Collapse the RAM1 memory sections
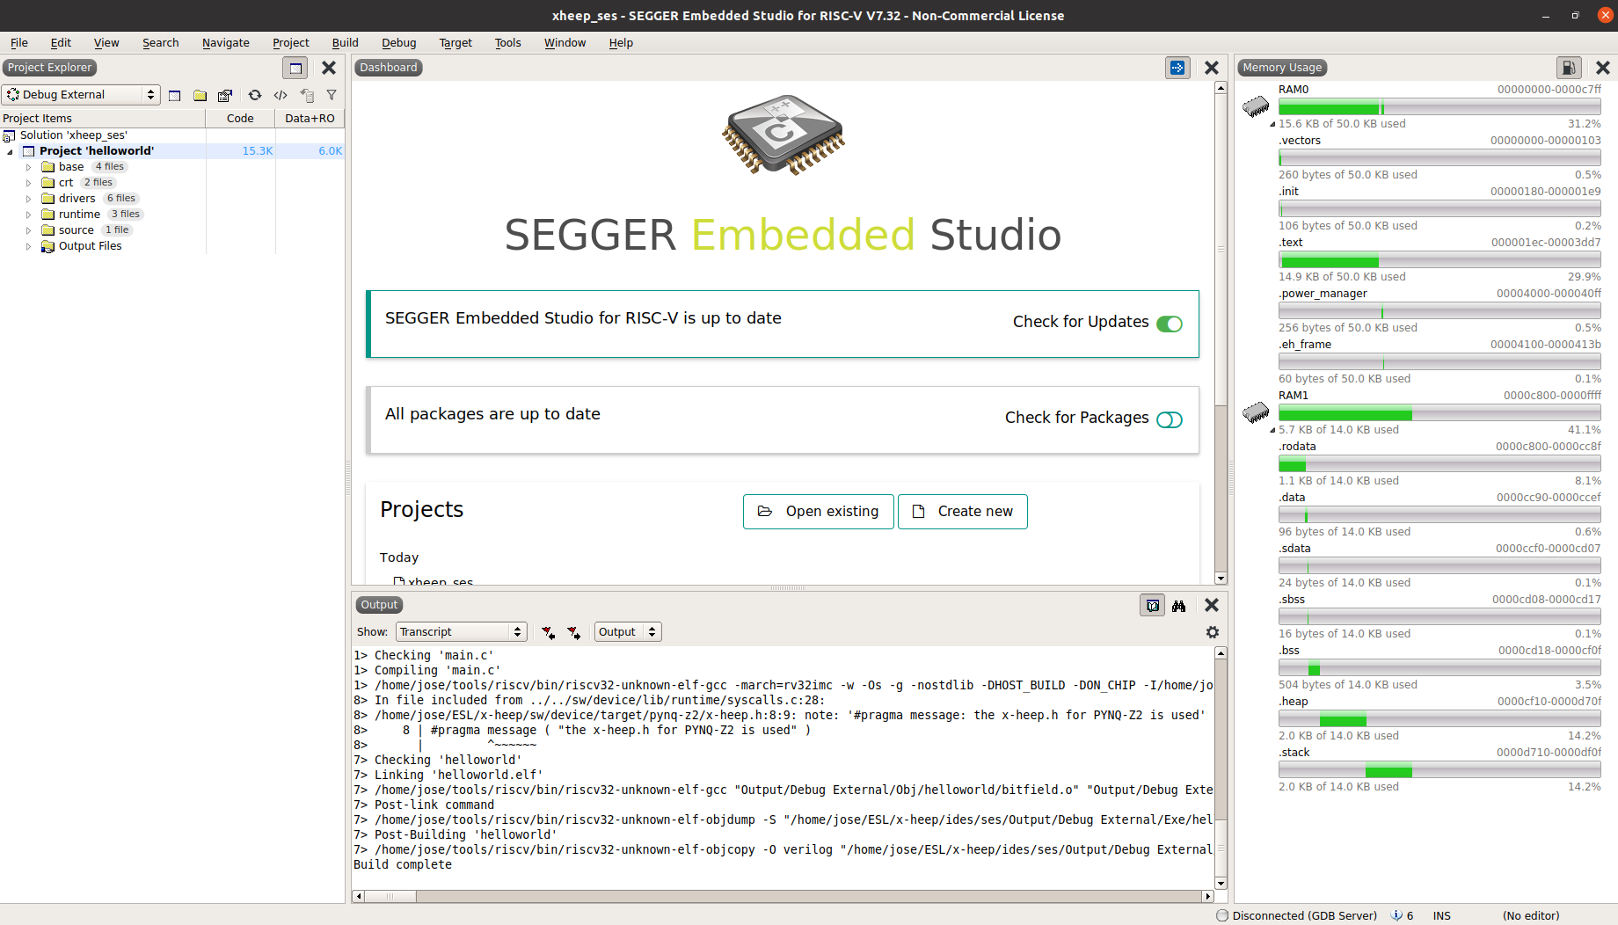Screen dimensions: 1618x925 pyautogui.click(x=1272, y=431)
